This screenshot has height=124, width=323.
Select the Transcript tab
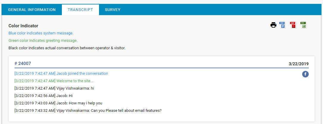(80, 10)
